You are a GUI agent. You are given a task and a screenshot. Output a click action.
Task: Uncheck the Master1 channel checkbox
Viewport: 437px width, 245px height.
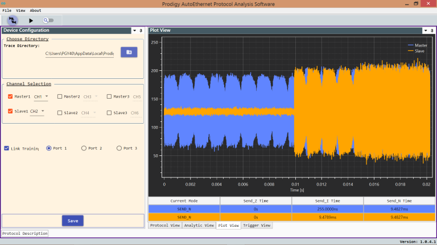(10, 96)
